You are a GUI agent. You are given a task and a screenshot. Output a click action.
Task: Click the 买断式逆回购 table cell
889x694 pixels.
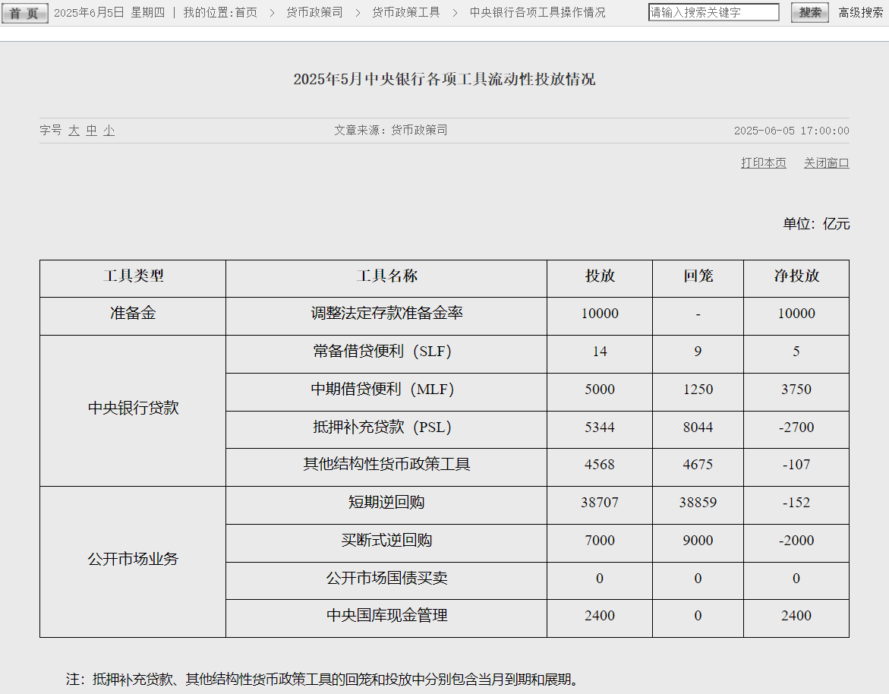(386, 541)
